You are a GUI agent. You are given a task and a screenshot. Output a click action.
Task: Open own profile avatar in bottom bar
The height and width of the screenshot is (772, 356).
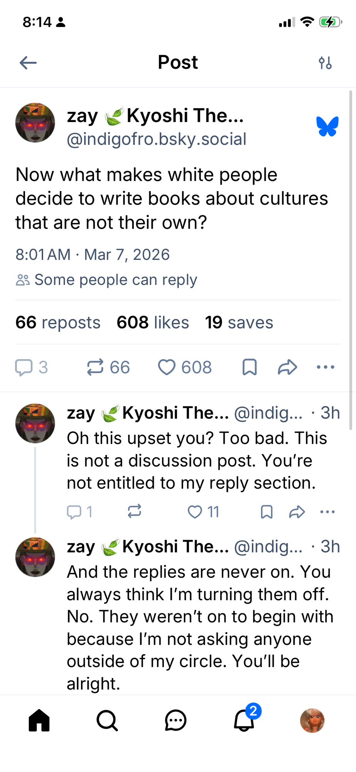tap(312, 720)
